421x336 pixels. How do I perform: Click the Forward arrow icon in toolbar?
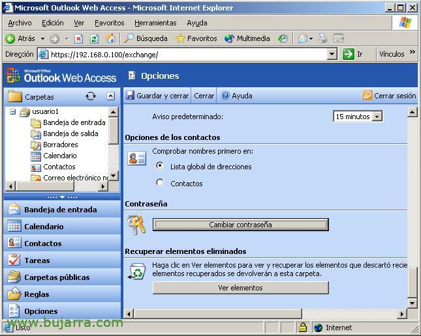click(x=55, y=39)
